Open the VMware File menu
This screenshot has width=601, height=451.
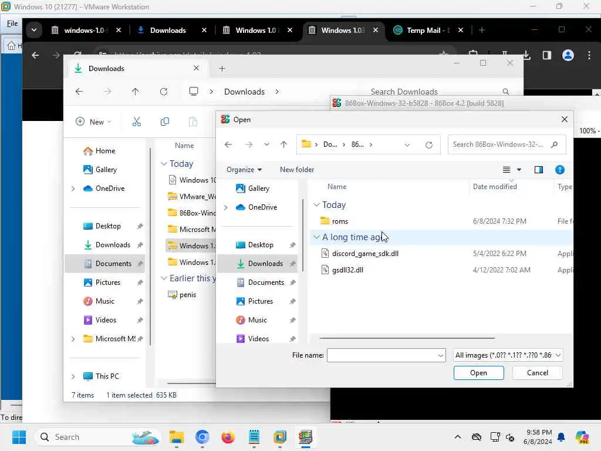(12, 23)
